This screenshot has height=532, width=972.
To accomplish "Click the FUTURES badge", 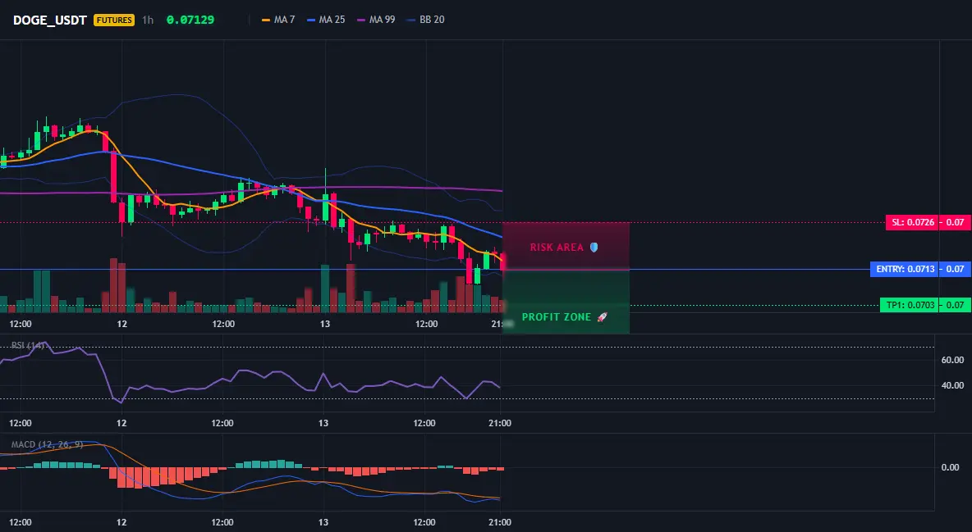I will [x=114, y=20].
